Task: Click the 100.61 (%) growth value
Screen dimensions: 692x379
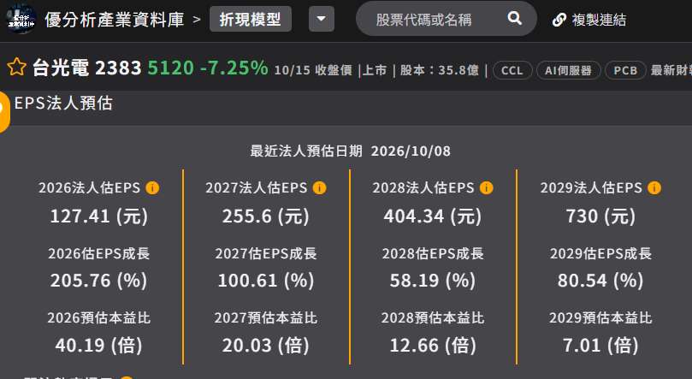Action: (266, 281)
